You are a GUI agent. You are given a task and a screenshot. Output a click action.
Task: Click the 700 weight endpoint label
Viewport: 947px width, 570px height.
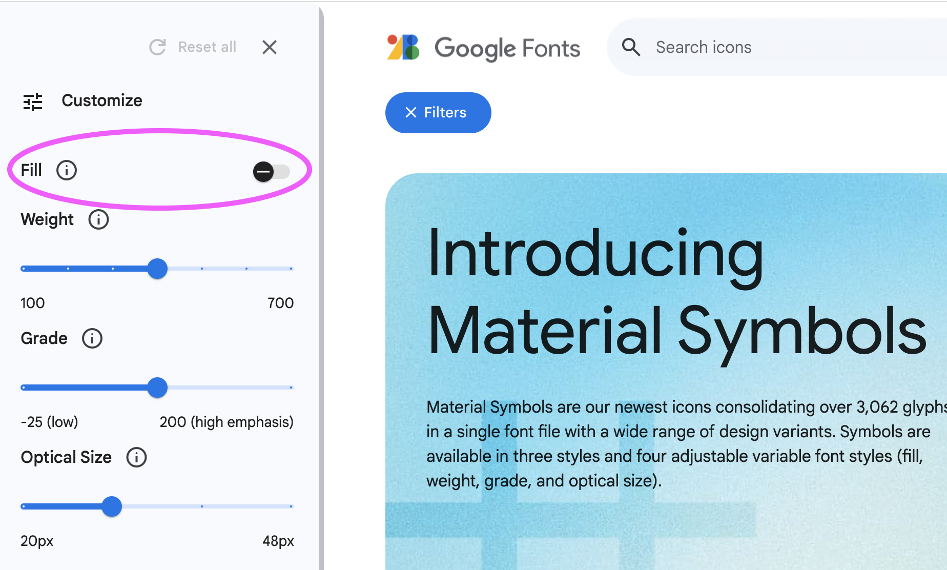(280, 302)
